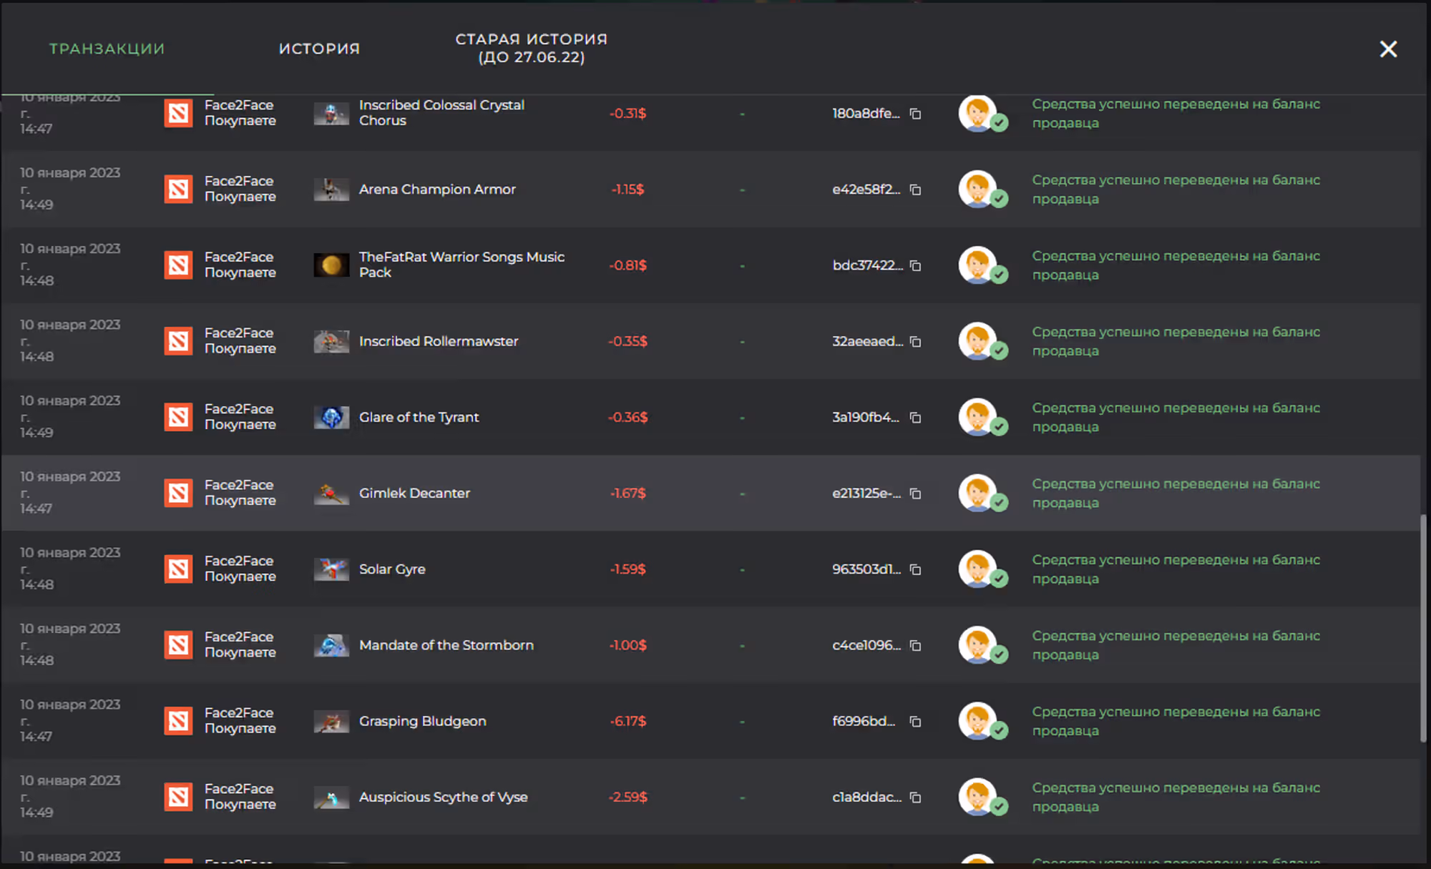Viewport: 1431px width, 869px height.
Task: Close the transactions window
Action: pos(1388,49)
